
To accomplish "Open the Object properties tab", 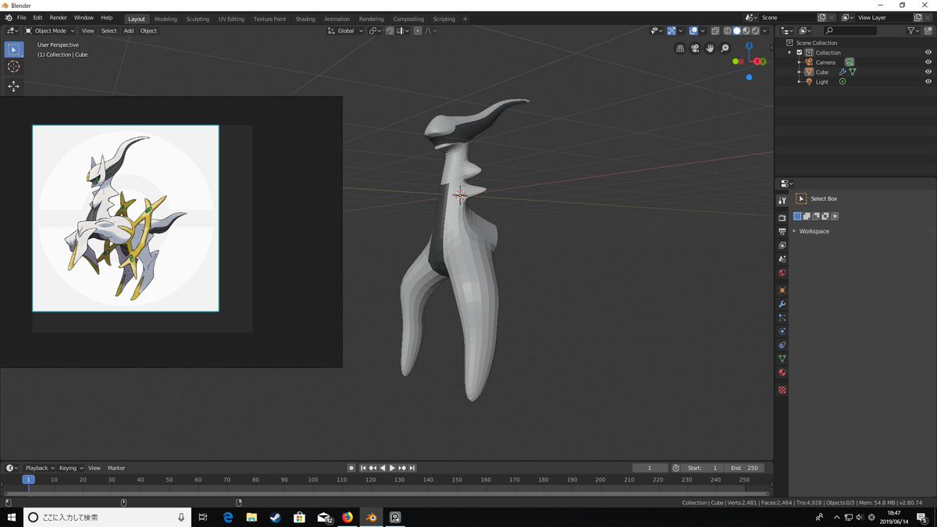I will pyautogui.click(x=782, y=290).
